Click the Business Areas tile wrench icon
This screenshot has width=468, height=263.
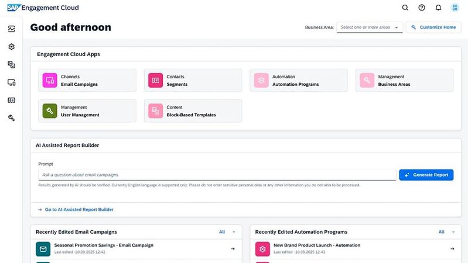click(x=367, y=81)
